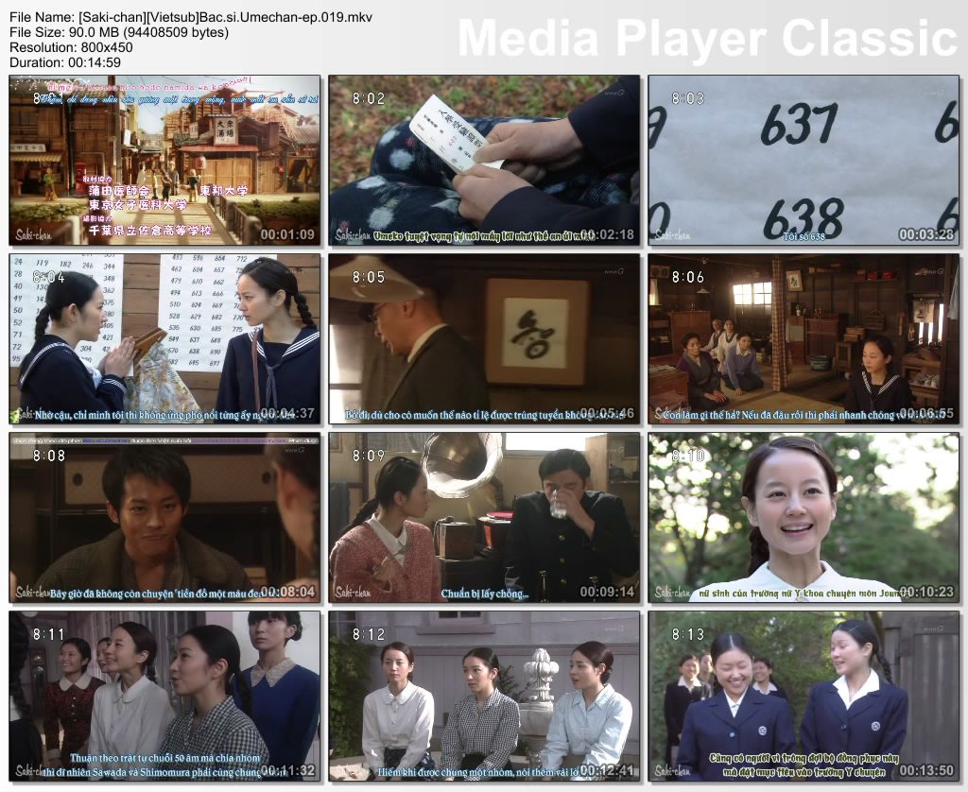Screen dimensions: 968x792
Task: Select the three seated women thumbnail at 00:12:41
Action: tap(484, 696)
